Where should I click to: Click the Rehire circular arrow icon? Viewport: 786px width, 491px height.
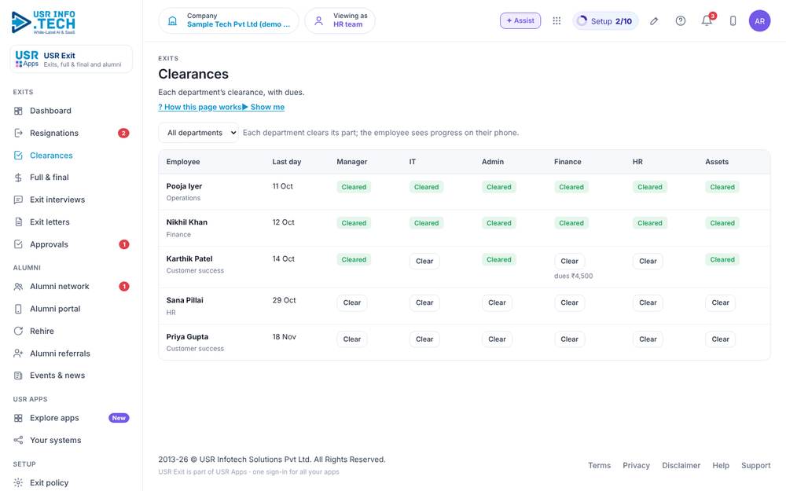(18, 332)
